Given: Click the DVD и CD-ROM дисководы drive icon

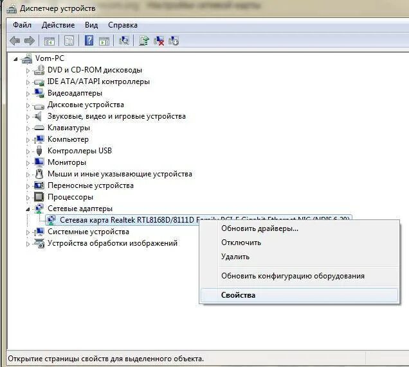Looking at the screenshot, I should pos(39,70).
